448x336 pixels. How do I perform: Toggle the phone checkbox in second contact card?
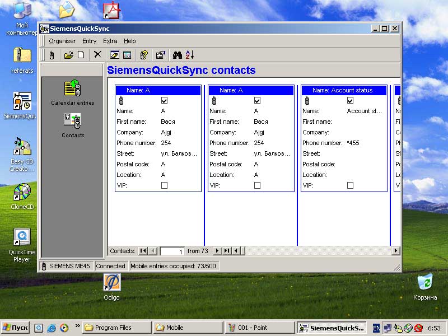point(257,100)
